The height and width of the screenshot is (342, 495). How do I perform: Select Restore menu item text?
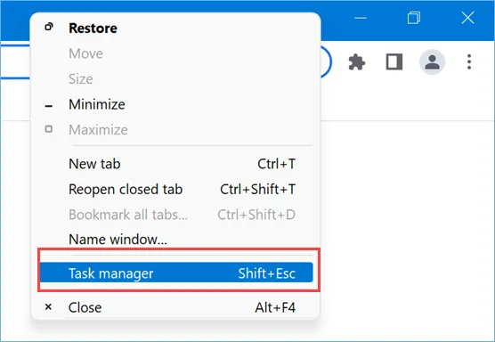[x=93, y=28]
